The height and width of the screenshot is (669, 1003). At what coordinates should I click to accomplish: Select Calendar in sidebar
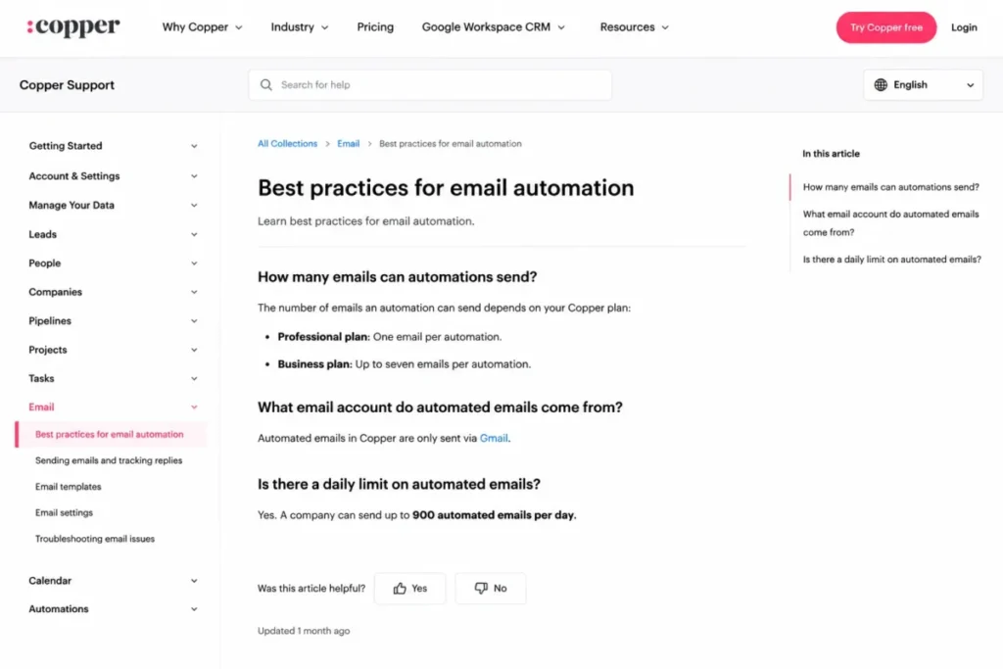50,580
